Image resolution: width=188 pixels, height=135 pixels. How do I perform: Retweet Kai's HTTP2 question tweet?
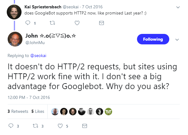click(x=52, y=23)
